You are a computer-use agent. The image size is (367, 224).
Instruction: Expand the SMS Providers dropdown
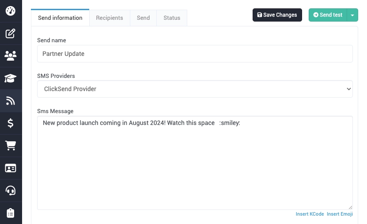click(195, 89)
